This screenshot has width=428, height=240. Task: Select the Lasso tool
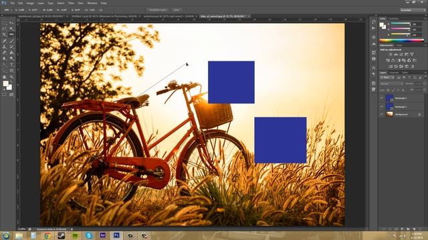point(5,29)
